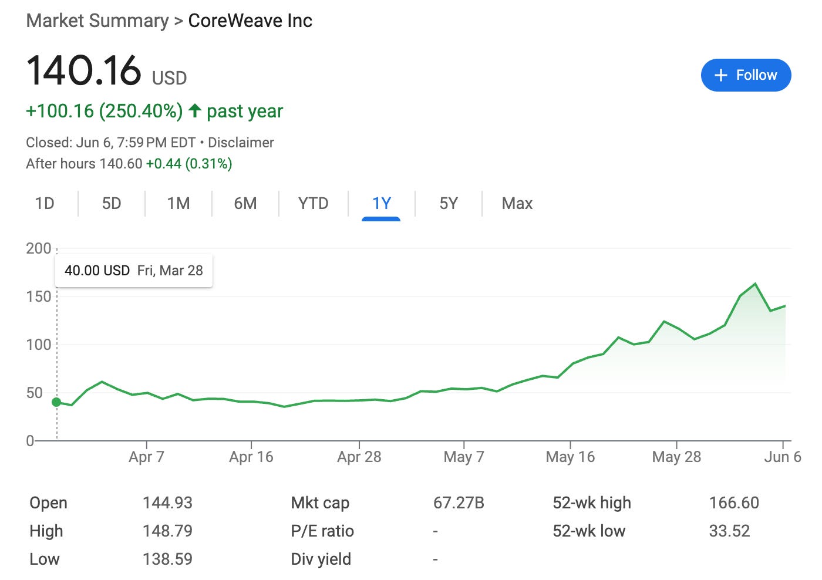Choose the 6M chart range
The image size is (822, 580).
click(x=245, y=204)
